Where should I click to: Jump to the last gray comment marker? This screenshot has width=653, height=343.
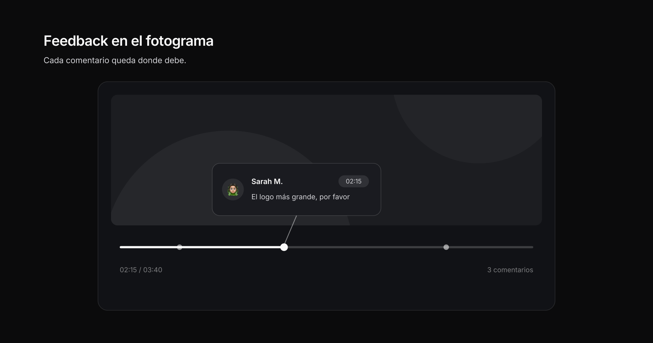(446, 247)
